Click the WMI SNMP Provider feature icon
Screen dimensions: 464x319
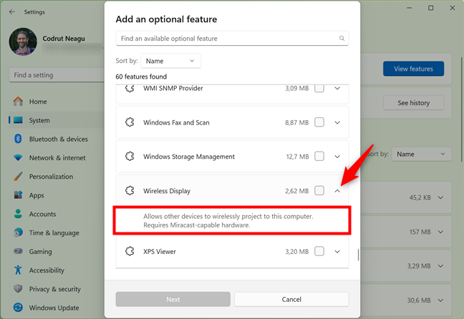pos(130,88)
